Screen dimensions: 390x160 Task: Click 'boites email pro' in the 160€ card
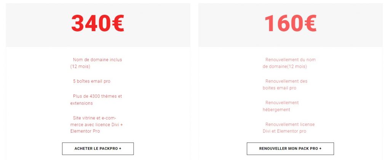click(280, 88)
